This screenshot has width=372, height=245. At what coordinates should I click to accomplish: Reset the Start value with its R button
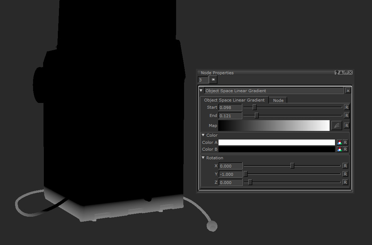346,107
